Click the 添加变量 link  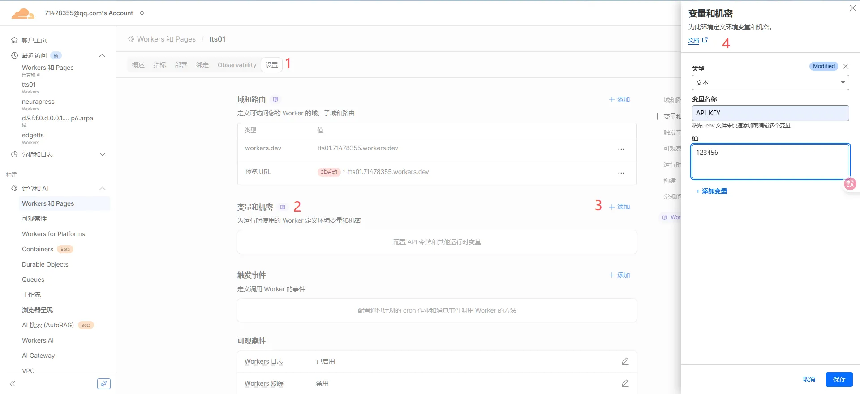point(711,191)
